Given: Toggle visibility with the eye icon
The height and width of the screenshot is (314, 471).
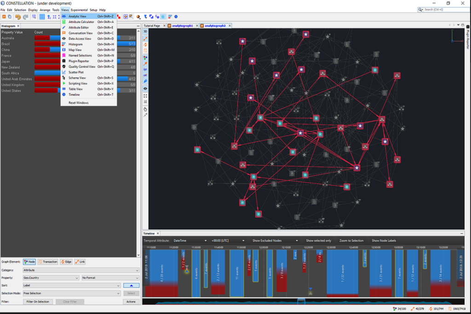Looking at the screenshot, I should click(x=145, y=88).
